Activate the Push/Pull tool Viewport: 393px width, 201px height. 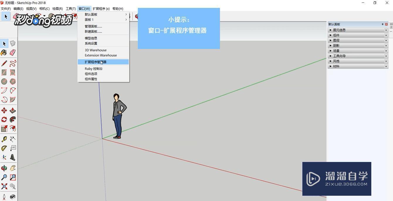13,110
